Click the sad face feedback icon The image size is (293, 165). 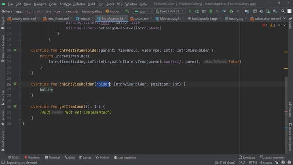tap(289, 163)
